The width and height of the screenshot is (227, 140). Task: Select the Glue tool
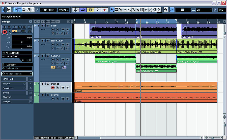pyautogui.click(x=125, y=10)
